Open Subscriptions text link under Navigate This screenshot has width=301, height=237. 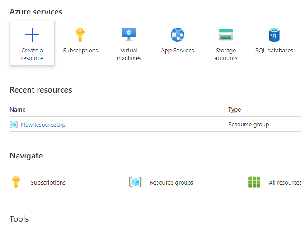[x=48, y=183]
